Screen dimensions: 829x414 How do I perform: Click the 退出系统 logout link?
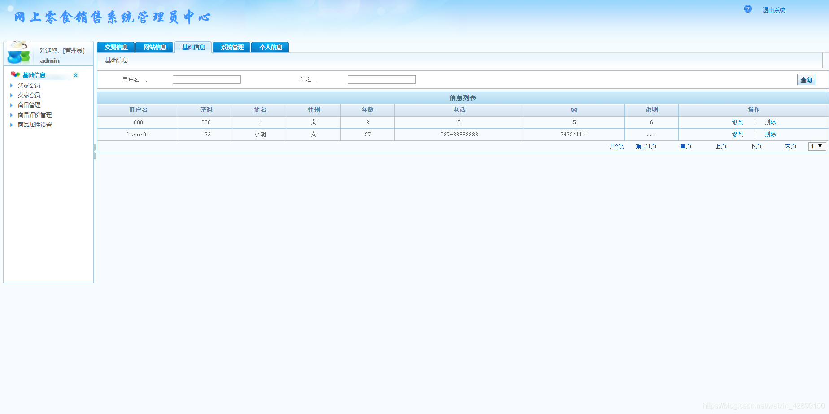point(774,10)
